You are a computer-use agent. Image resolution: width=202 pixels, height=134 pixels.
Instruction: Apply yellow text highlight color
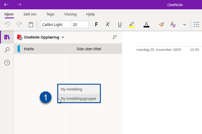[132, 25]
